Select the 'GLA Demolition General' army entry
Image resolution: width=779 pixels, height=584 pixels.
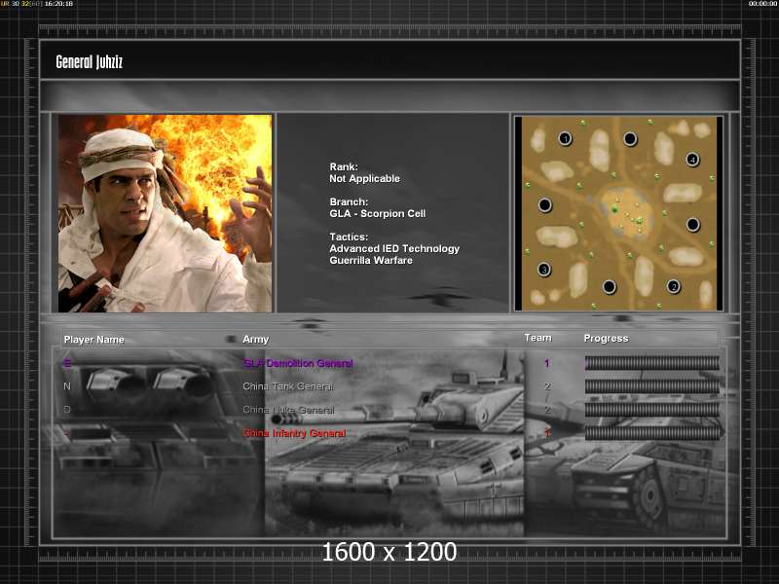click(x=298, y=363)
